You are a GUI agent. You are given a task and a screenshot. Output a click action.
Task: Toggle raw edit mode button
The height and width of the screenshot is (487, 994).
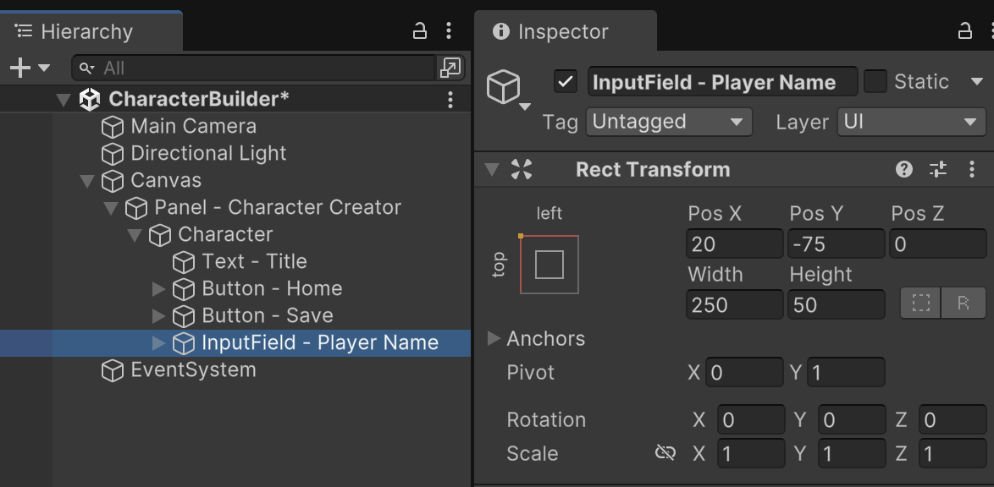pos(964,304)
